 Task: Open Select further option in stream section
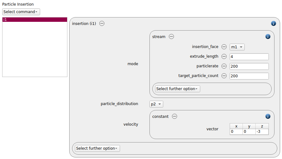178,89
